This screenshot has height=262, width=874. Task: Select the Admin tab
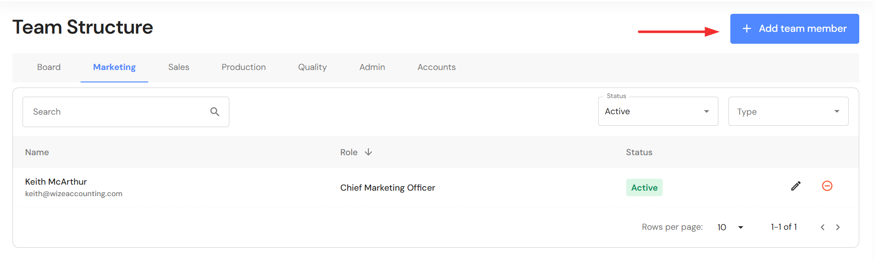372,67
